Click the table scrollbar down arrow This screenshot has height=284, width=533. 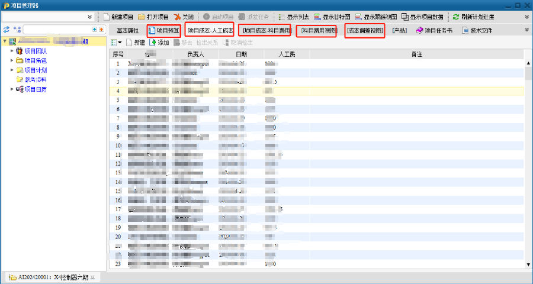pos(528,264)
